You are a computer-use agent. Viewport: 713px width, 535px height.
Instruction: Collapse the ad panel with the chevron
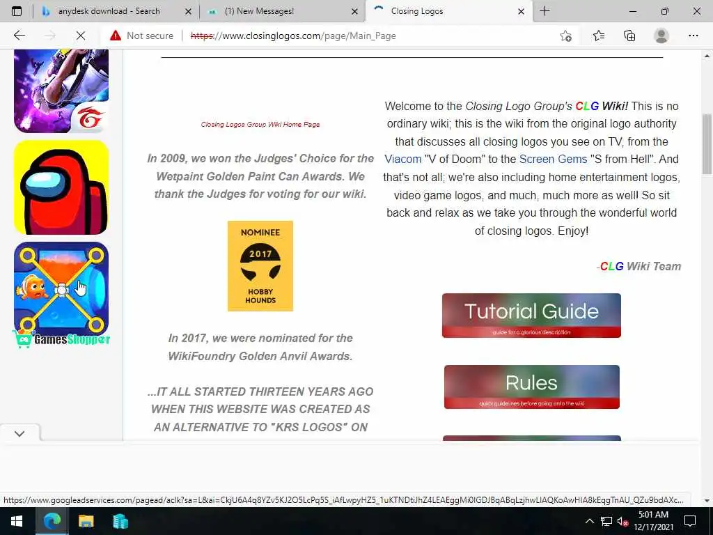tap(19, 433)
